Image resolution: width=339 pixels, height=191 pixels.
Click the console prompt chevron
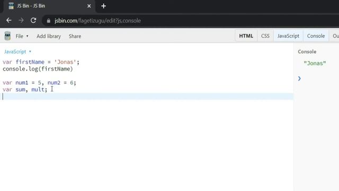click(299, 79)
